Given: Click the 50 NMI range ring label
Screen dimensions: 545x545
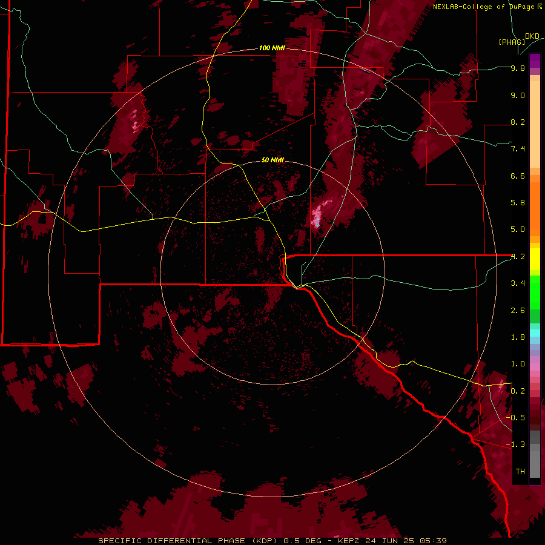Looking at the screenshot, I should coord(272,160).
